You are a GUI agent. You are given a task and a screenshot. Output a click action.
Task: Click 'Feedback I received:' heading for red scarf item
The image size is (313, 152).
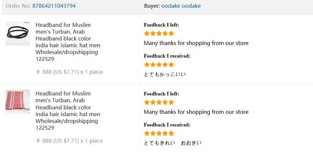167,125
